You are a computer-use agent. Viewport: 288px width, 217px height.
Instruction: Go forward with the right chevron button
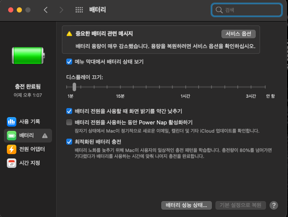tap(61, 10)
